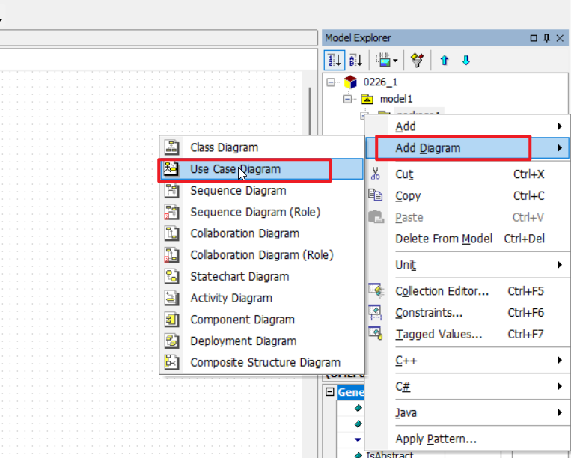
Task: Open Collection Editor from context menu
Action: [x=467, y=291]
